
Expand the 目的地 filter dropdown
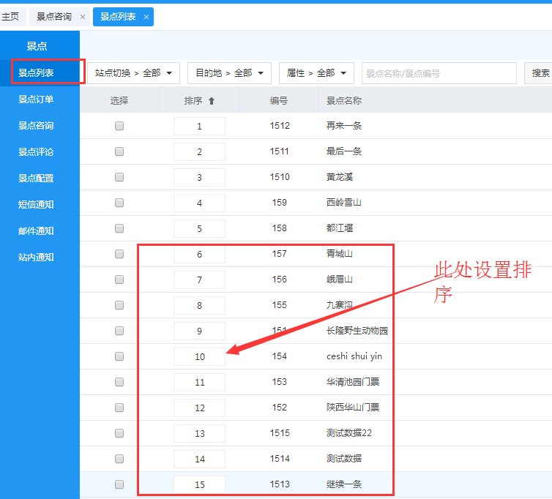click(229, 73)
